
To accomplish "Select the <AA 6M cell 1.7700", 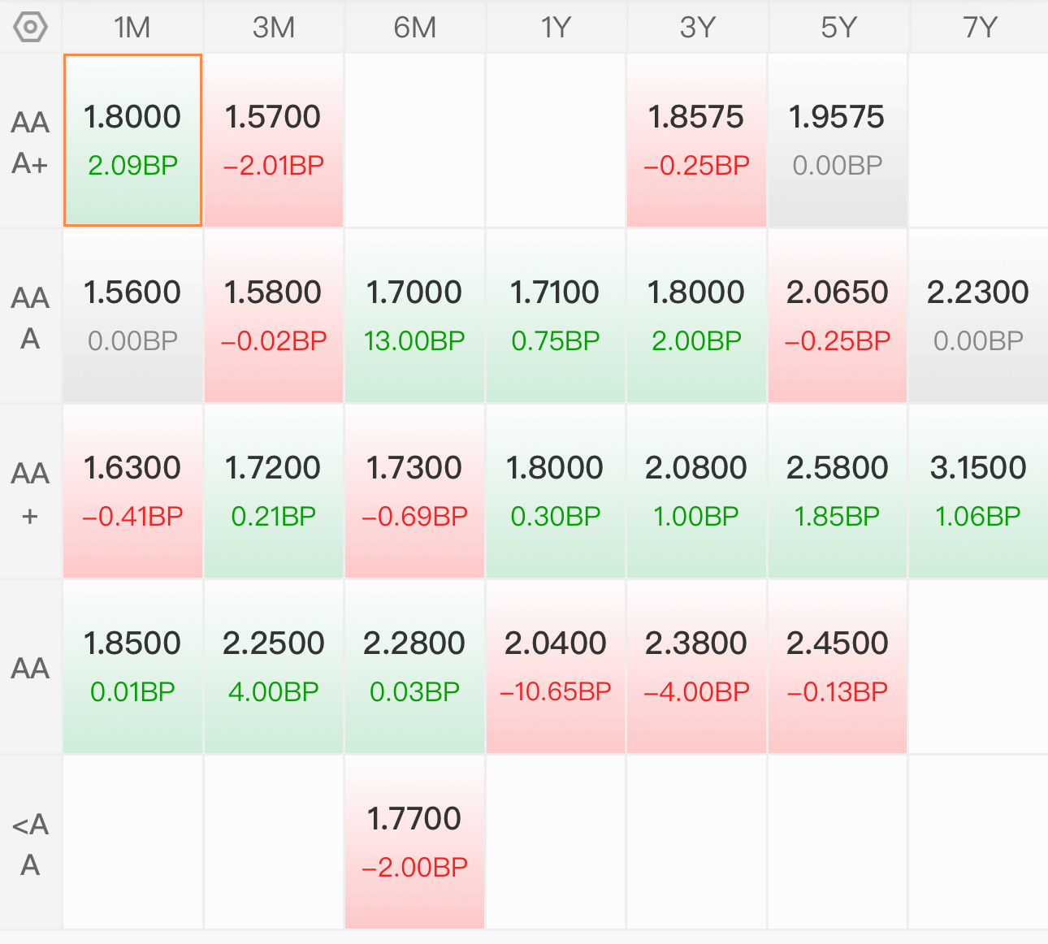I will point(414,842).
